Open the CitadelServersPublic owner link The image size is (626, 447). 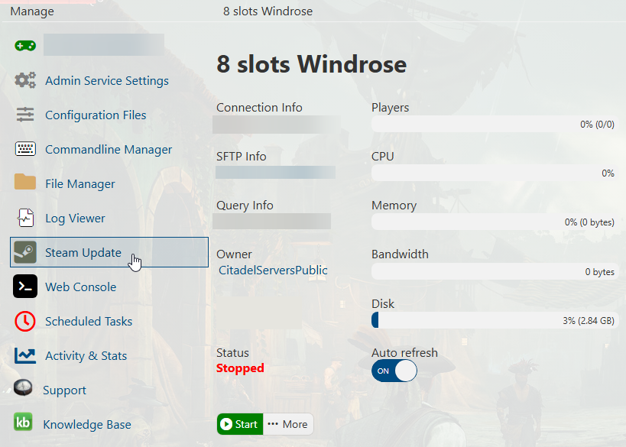273,270
